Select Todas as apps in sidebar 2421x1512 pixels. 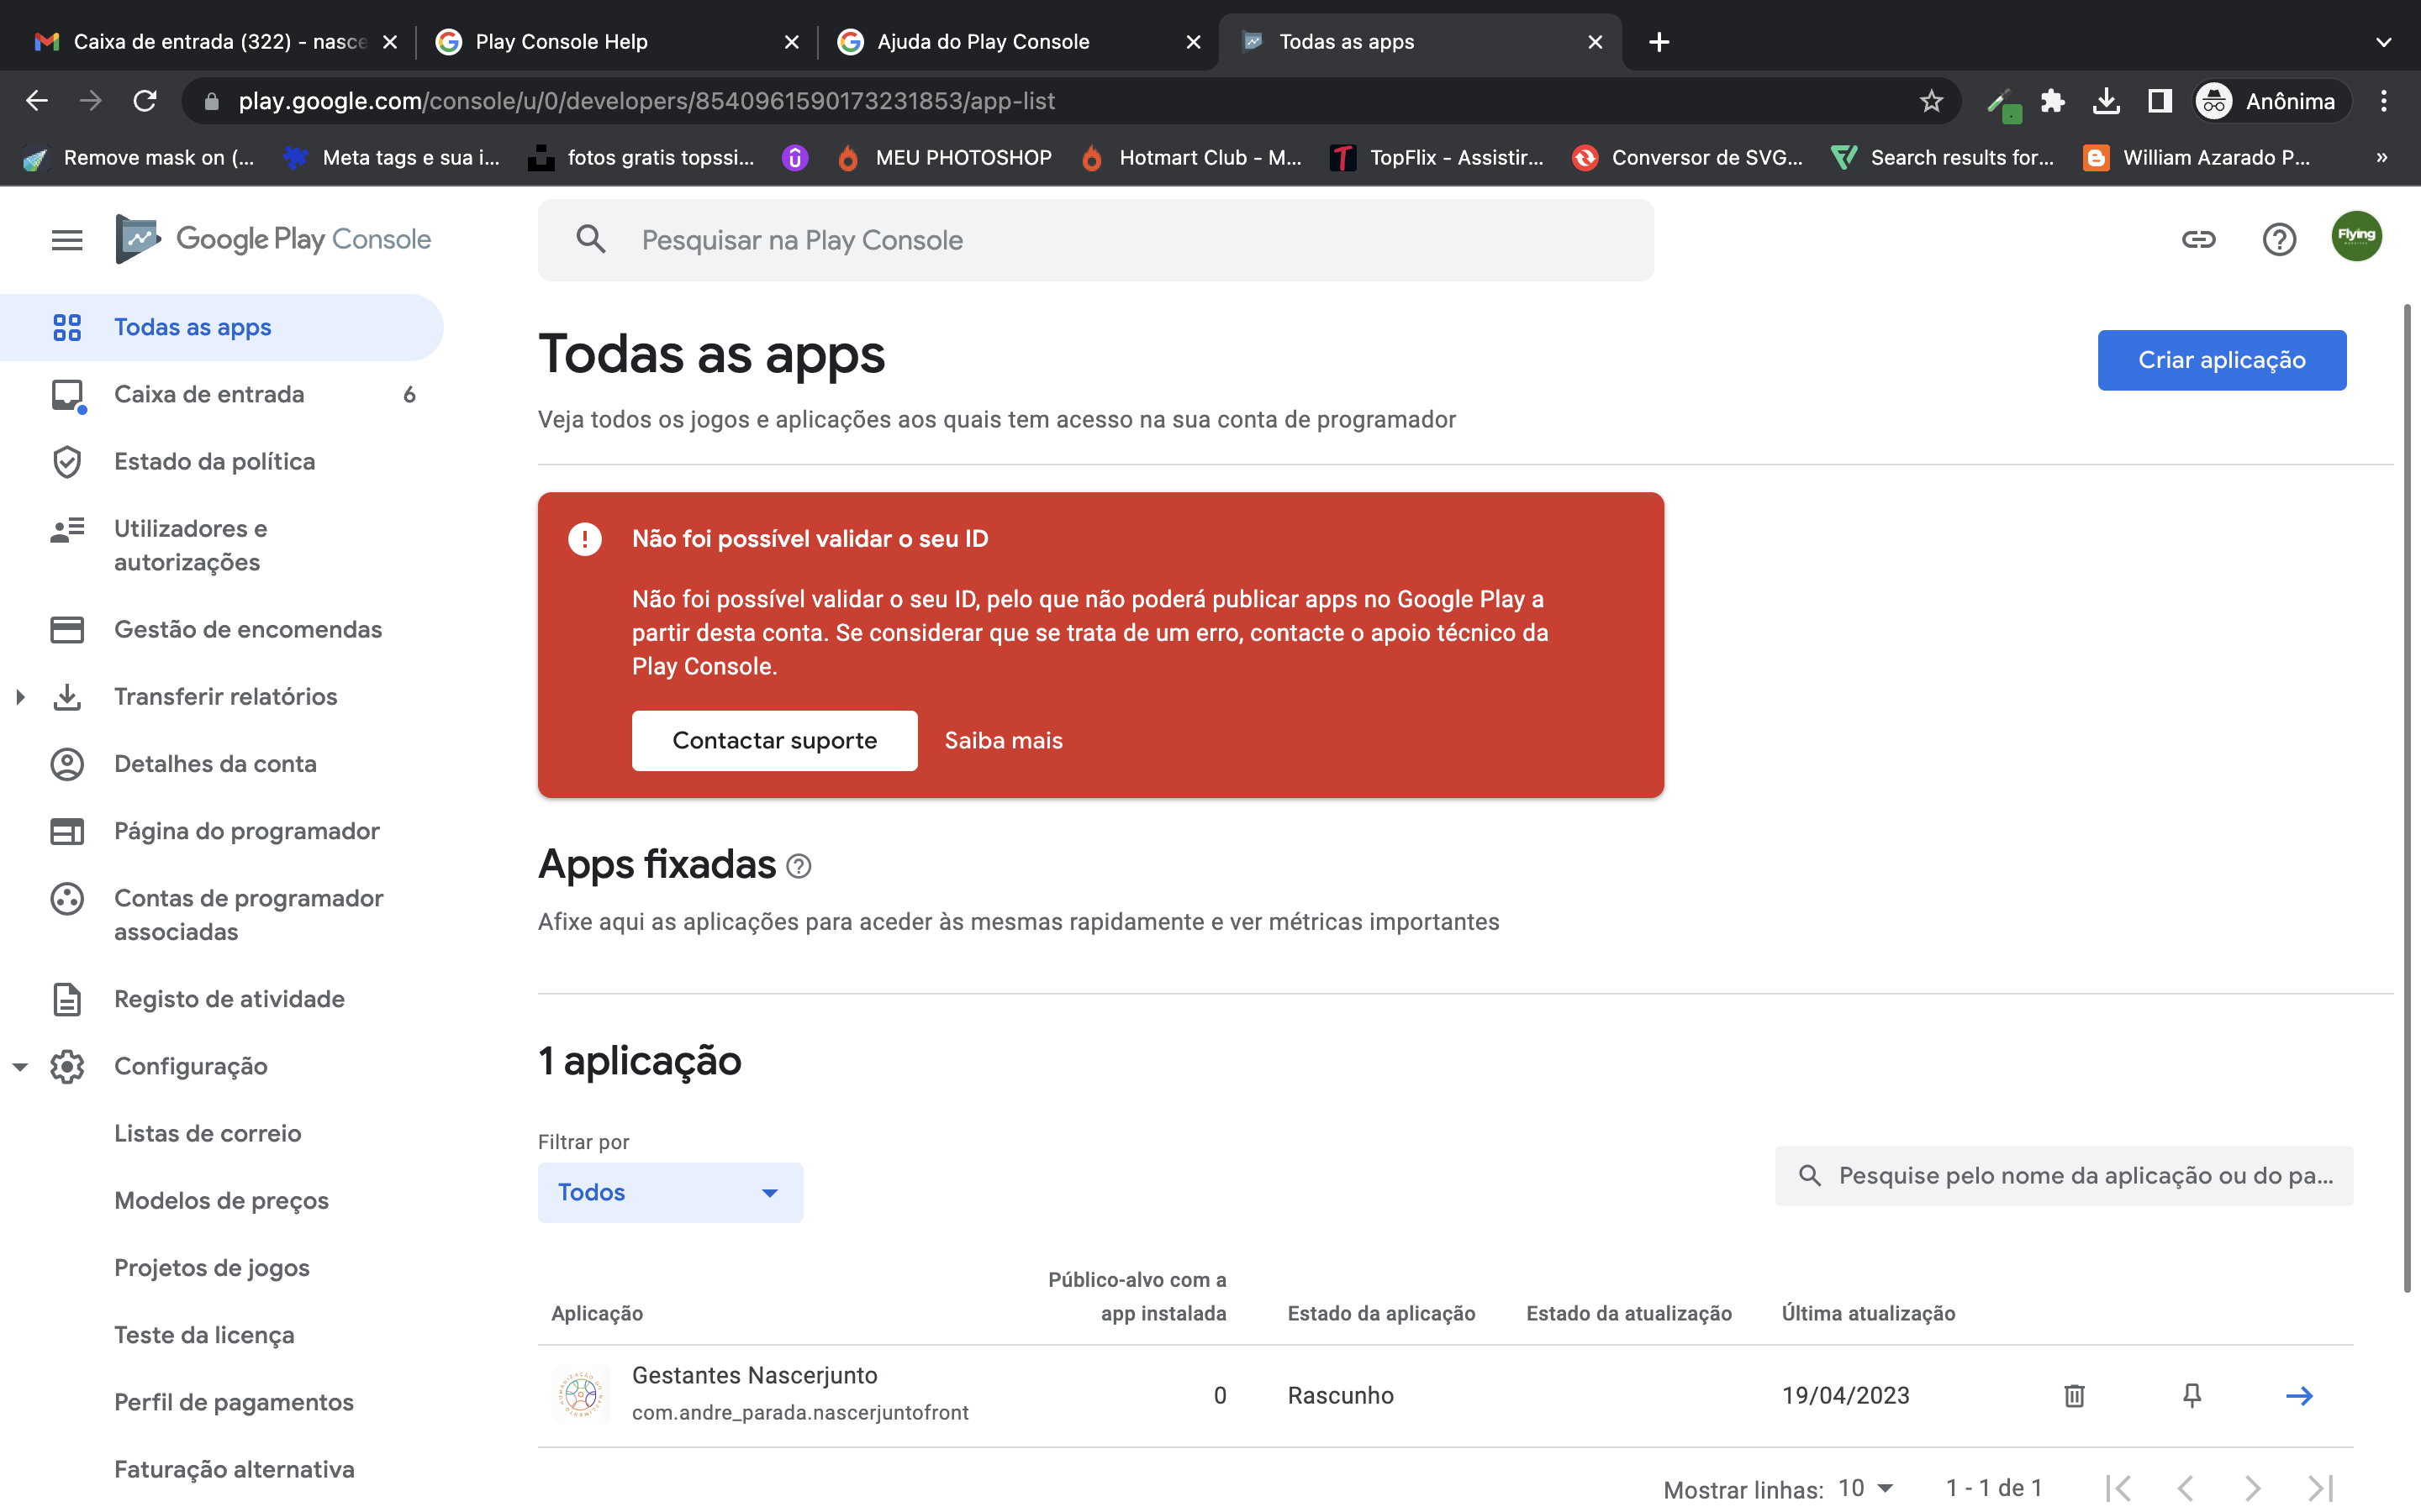click(221, 327)
